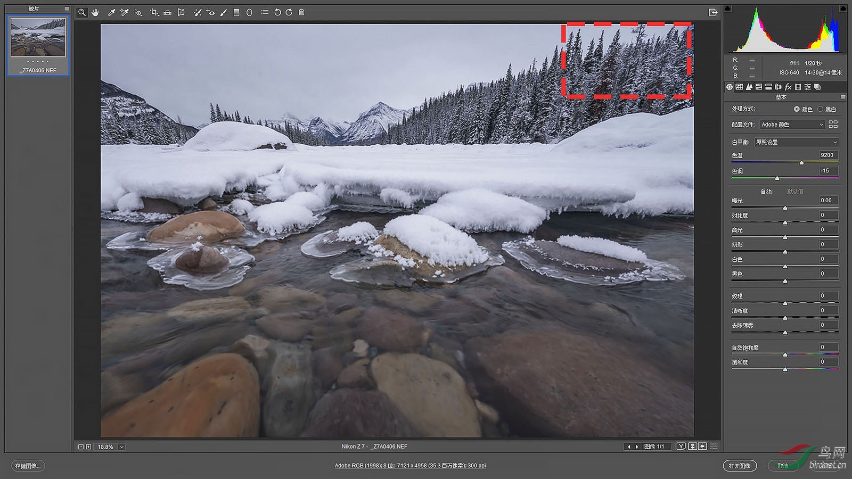Toggle the shadow clipping warning in histogram
Screen dimensions: 852x479
(x=728, y=9)
